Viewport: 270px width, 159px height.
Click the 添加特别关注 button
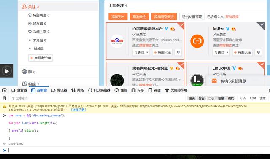pos(164,17)
